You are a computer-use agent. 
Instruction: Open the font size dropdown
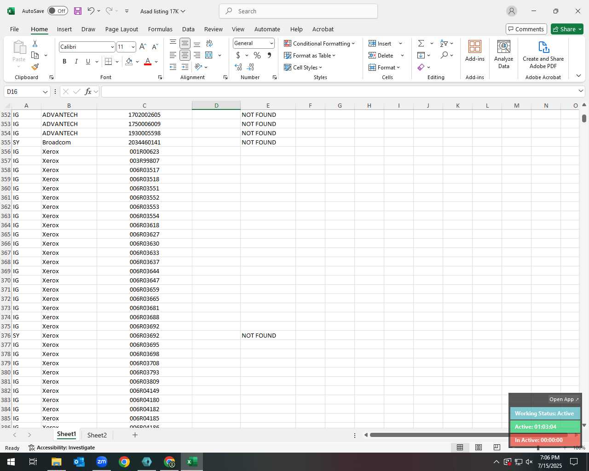pos(133,47)
